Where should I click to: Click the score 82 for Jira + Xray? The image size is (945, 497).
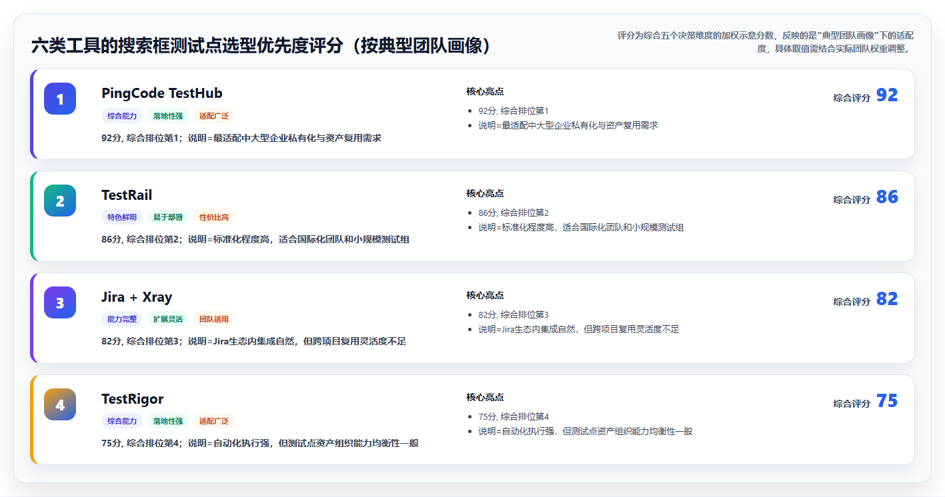tap(887, 299)
